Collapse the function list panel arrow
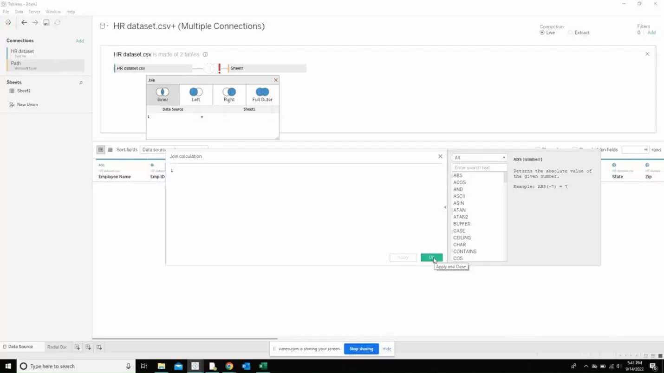664x373 pixels. point(445,207)
